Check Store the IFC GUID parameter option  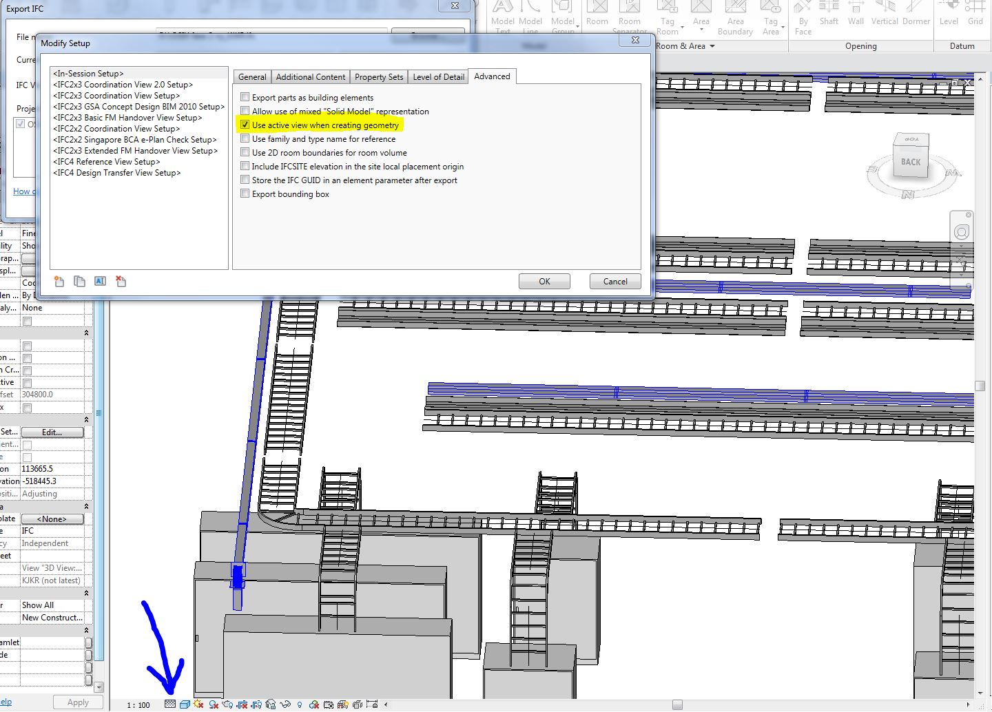(x=245, y=180)
